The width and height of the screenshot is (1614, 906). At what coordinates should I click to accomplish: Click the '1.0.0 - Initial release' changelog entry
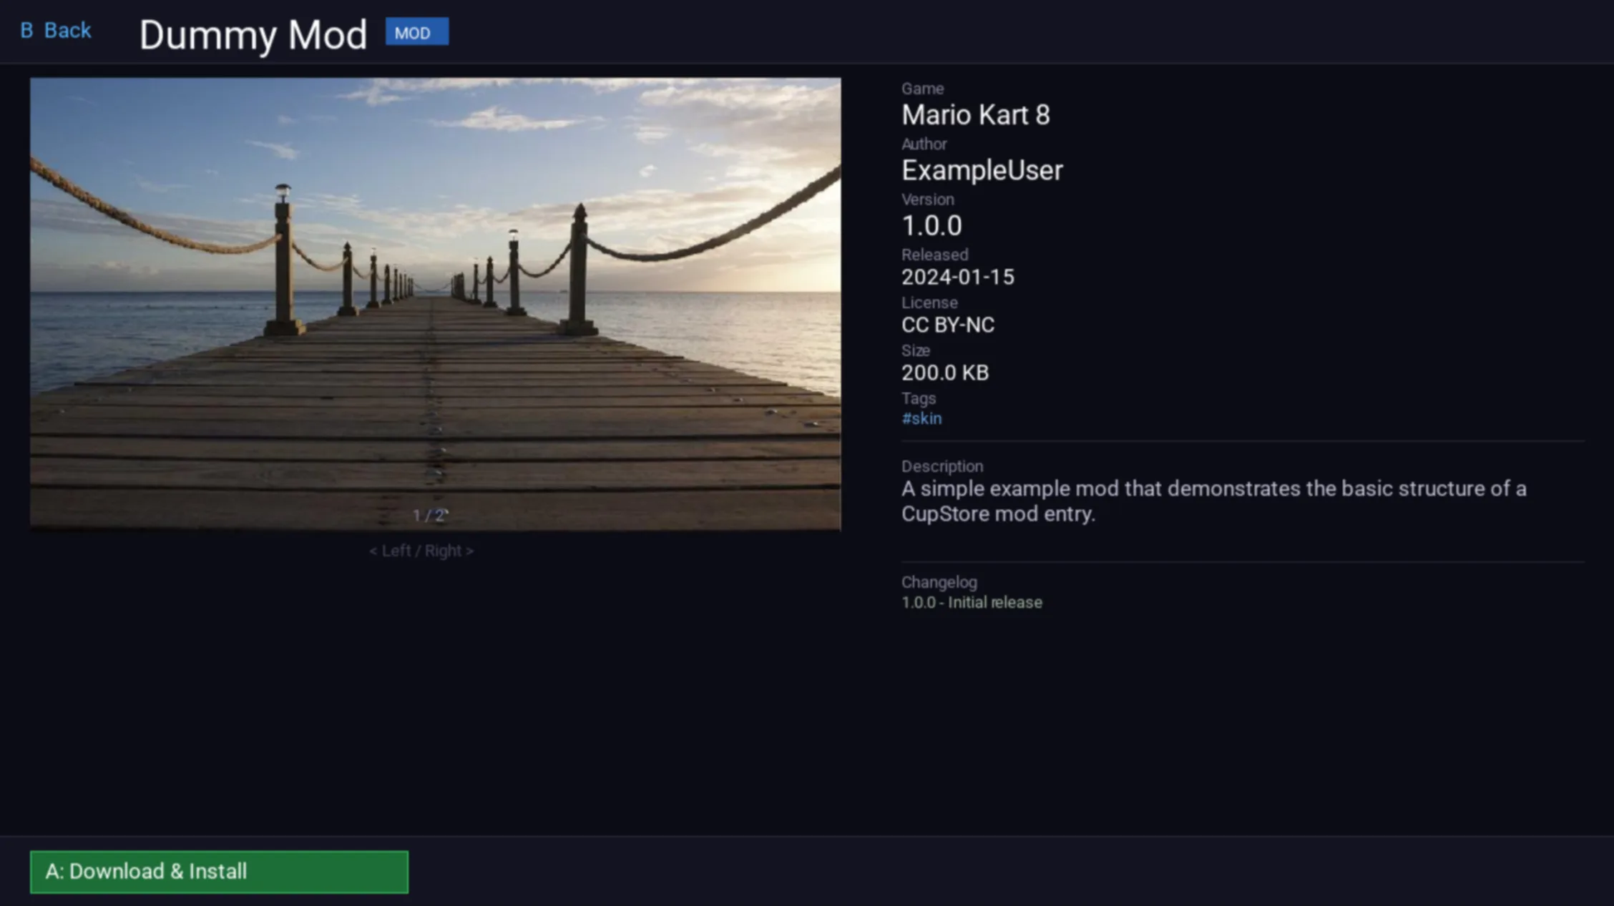tap(972, 603)
